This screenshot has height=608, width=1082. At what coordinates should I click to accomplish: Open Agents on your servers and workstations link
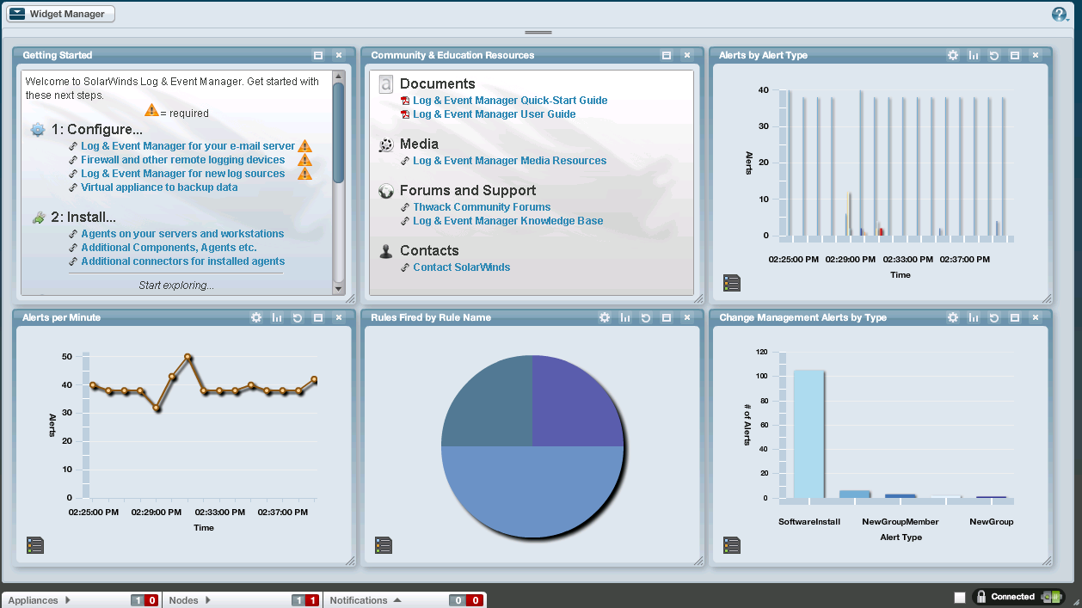tap(182, 234)
